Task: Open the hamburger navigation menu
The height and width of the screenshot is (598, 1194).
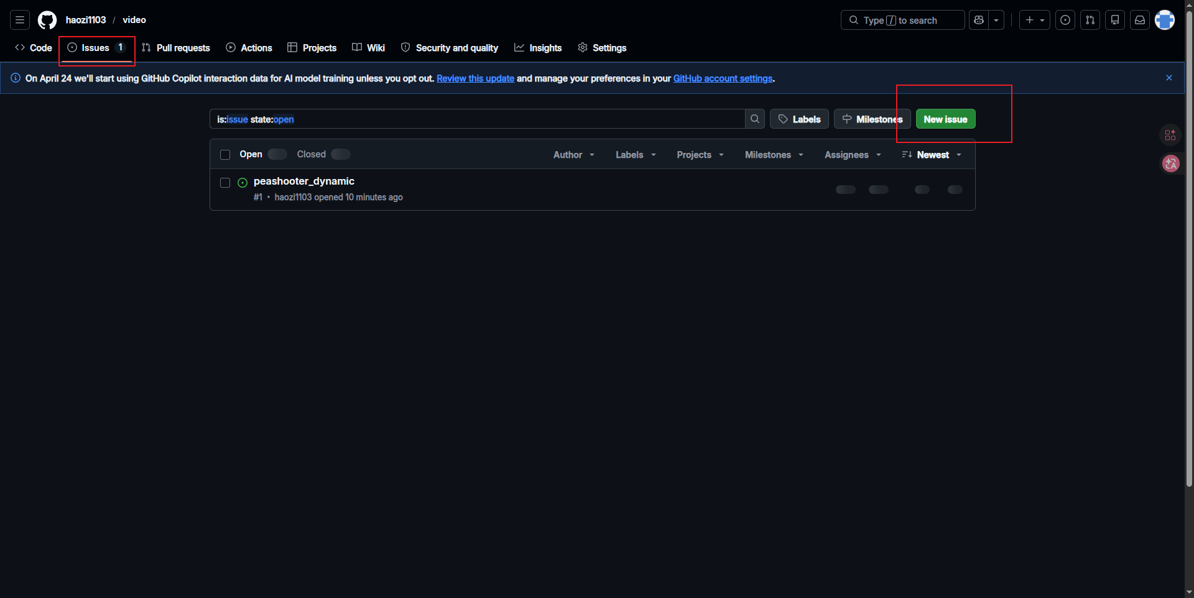Action: coord(20,20)
